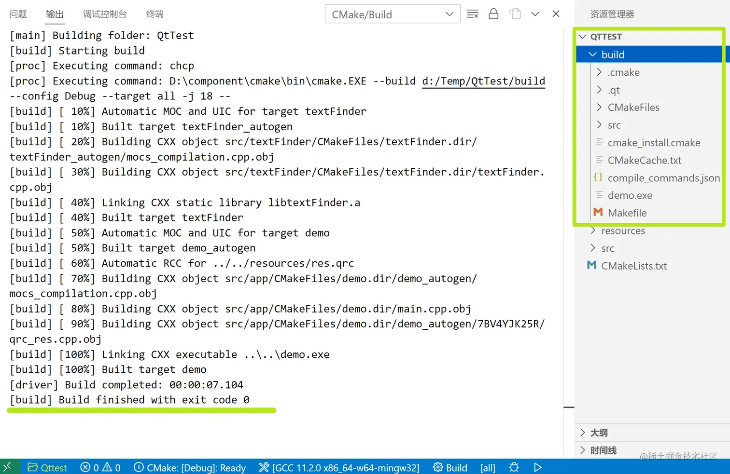
Task: Show errors and warnings count
Action: (100, 467)
